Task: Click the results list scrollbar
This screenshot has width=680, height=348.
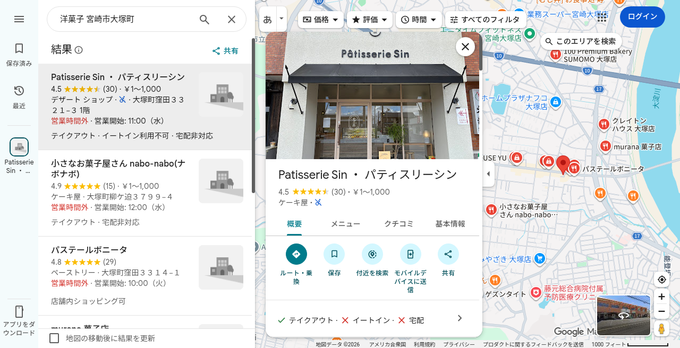Action: tap(253, 115)
